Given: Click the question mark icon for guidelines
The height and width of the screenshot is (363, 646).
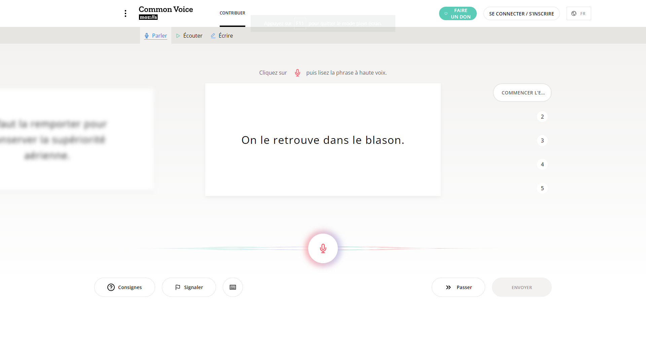Looking at the screenshot, I should coord(111,287).
